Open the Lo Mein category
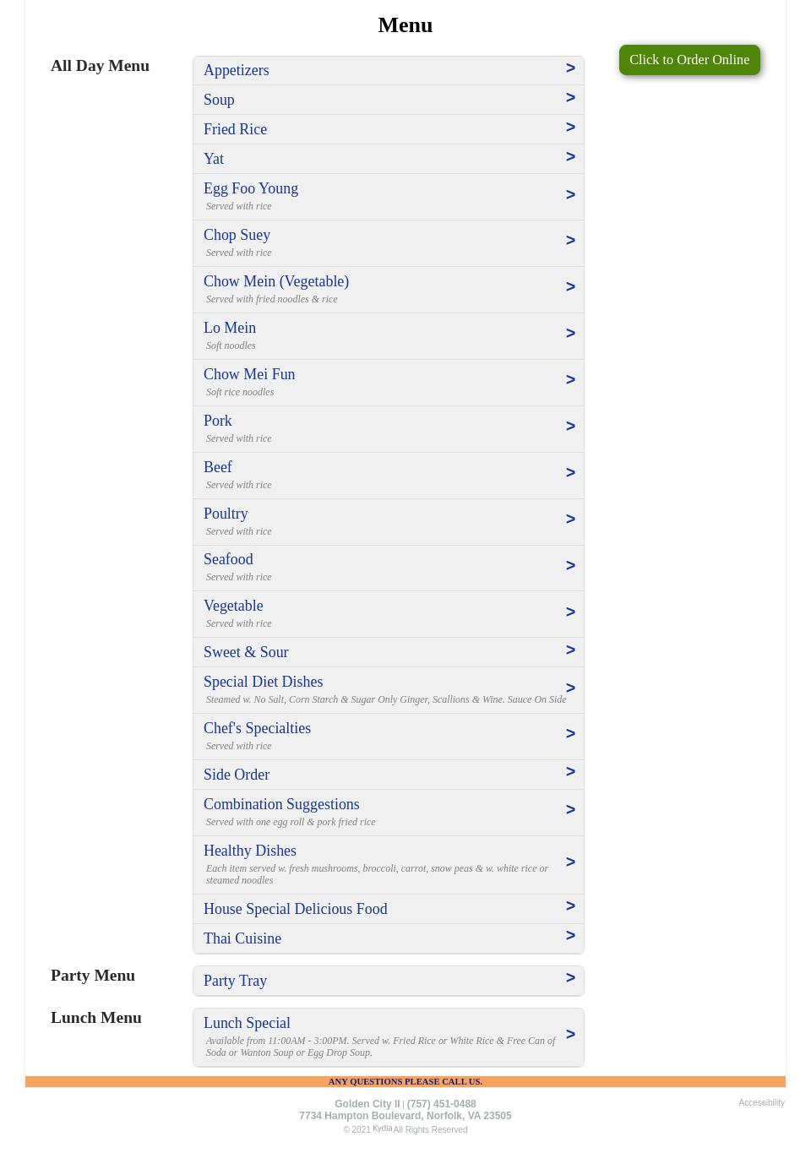The image size is (811, 1153). [x=230, y=328]
